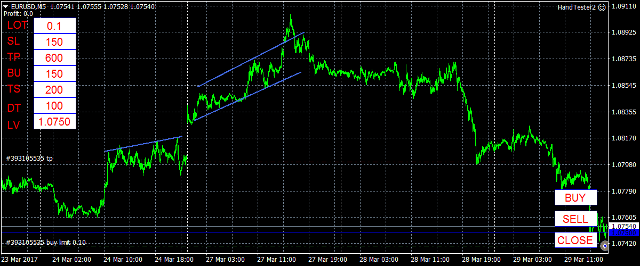Select the LOT value field 0.1
Viewport: 640px width, 266px height.
[x=55, y=26]
